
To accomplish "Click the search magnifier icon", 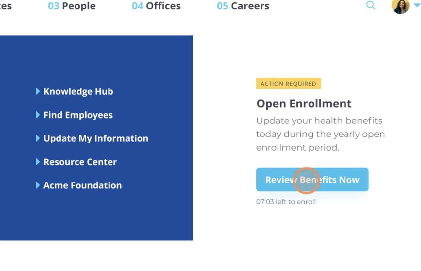I will (371, 6).
